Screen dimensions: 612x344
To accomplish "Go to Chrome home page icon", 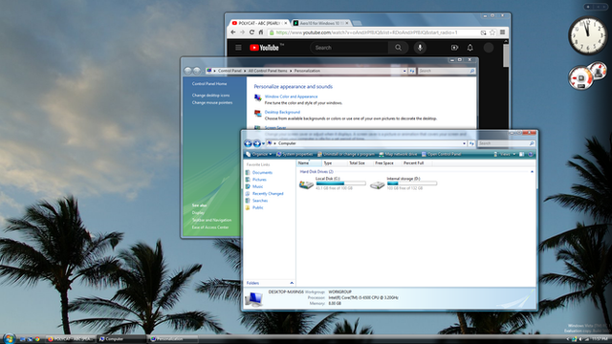I will coord(261,32).
